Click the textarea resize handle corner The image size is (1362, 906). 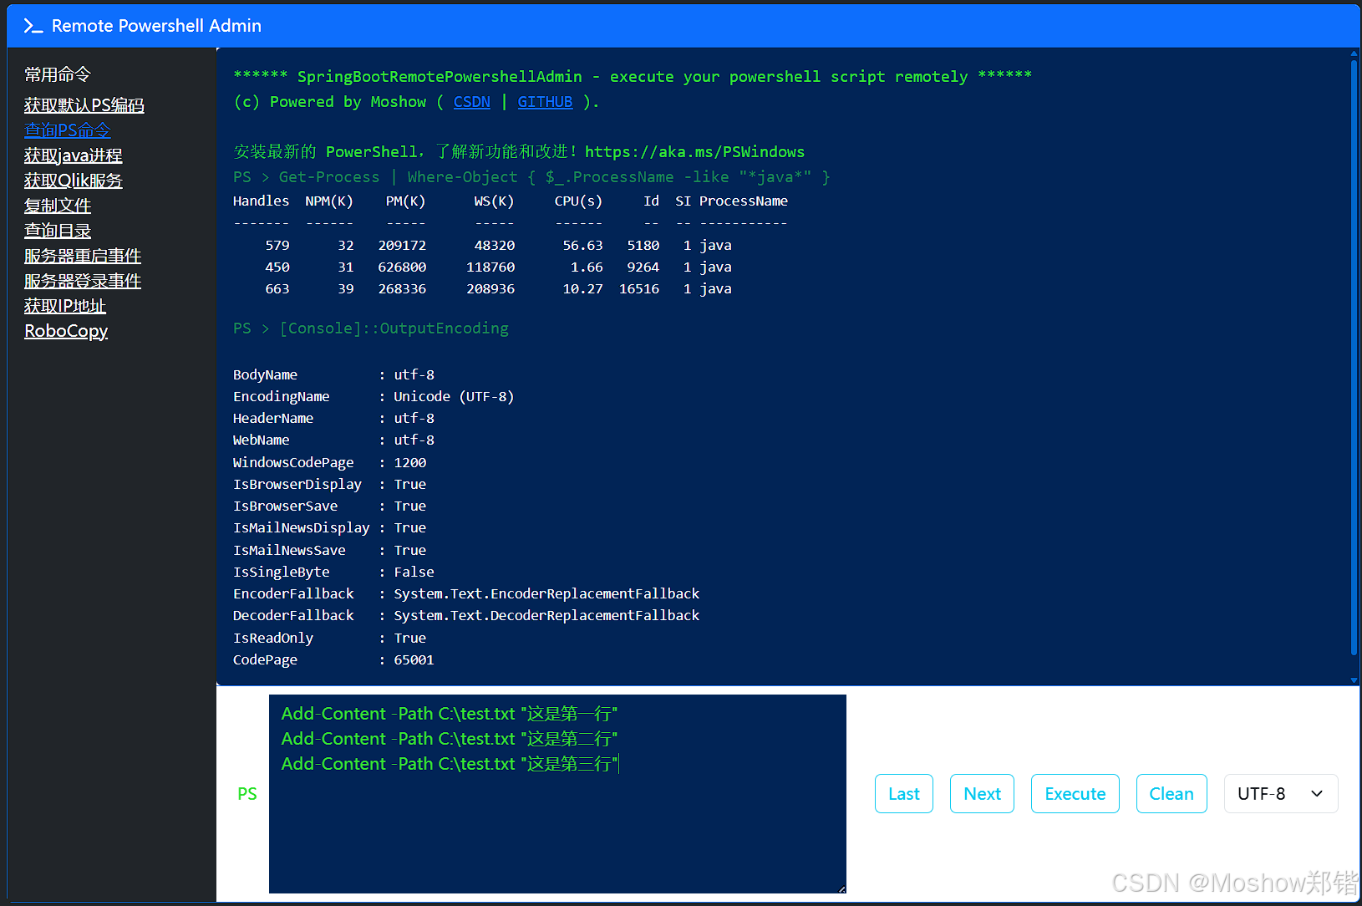click(841, 888)
